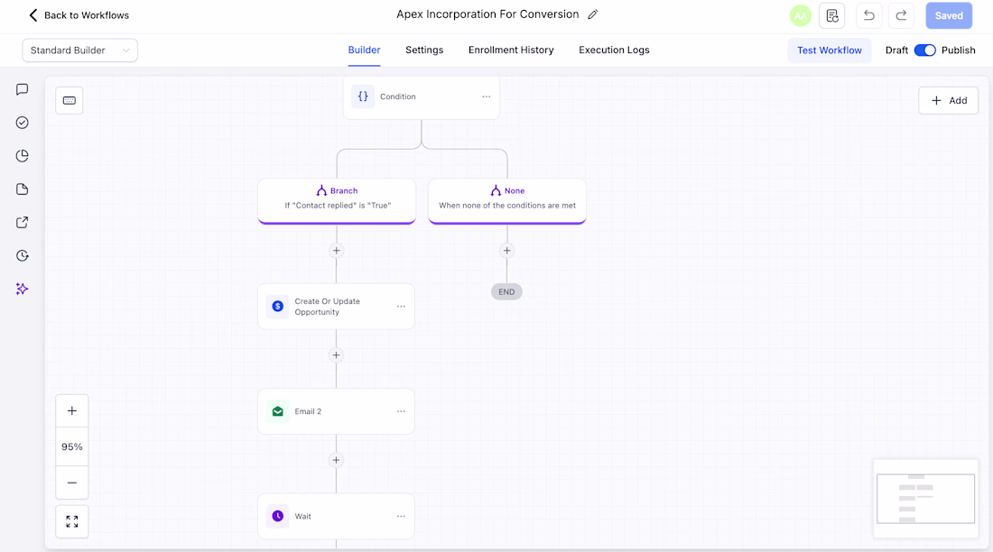The image size is (993, 552).
Task: Redo the last change
Action: click(901, 16)
